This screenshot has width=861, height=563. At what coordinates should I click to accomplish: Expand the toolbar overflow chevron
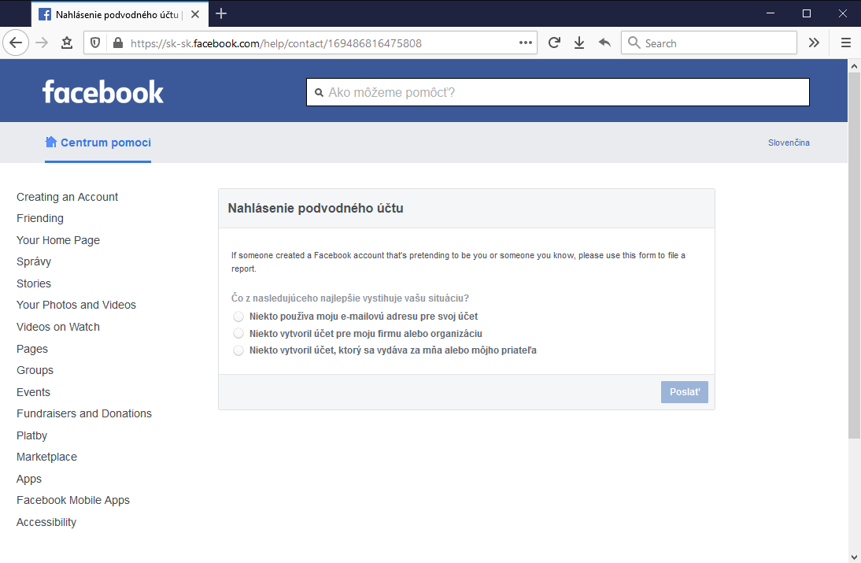(814, 43)
